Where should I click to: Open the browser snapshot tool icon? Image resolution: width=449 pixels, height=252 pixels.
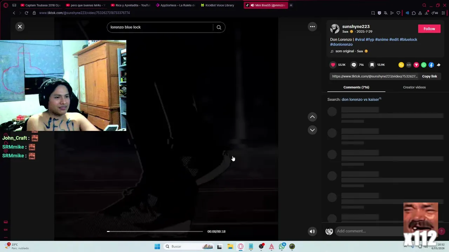(x=373, y=13)
